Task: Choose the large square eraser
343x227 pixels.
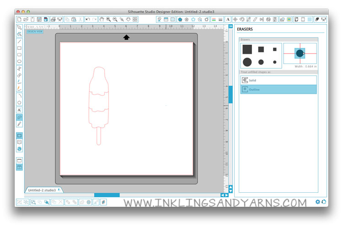Action: point(247,49)
